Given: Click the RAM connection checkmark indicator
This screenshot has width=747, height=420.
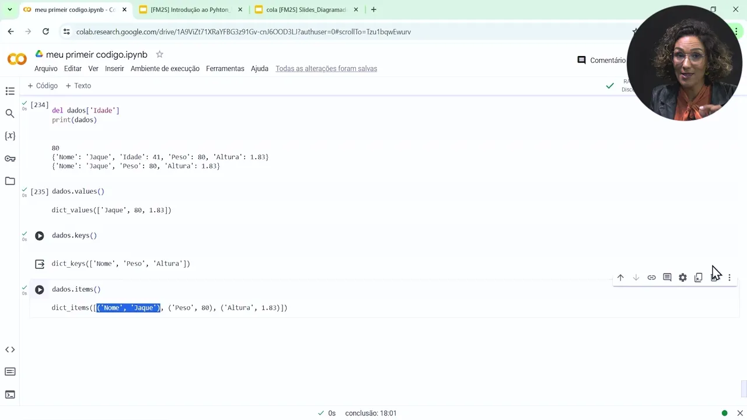Looking at the screenshot, I should [x=610, y=86].
